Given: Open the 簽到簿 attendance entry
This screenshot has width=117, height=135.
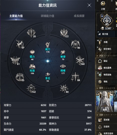Looking at the screenshot, I should click(106, 120).
